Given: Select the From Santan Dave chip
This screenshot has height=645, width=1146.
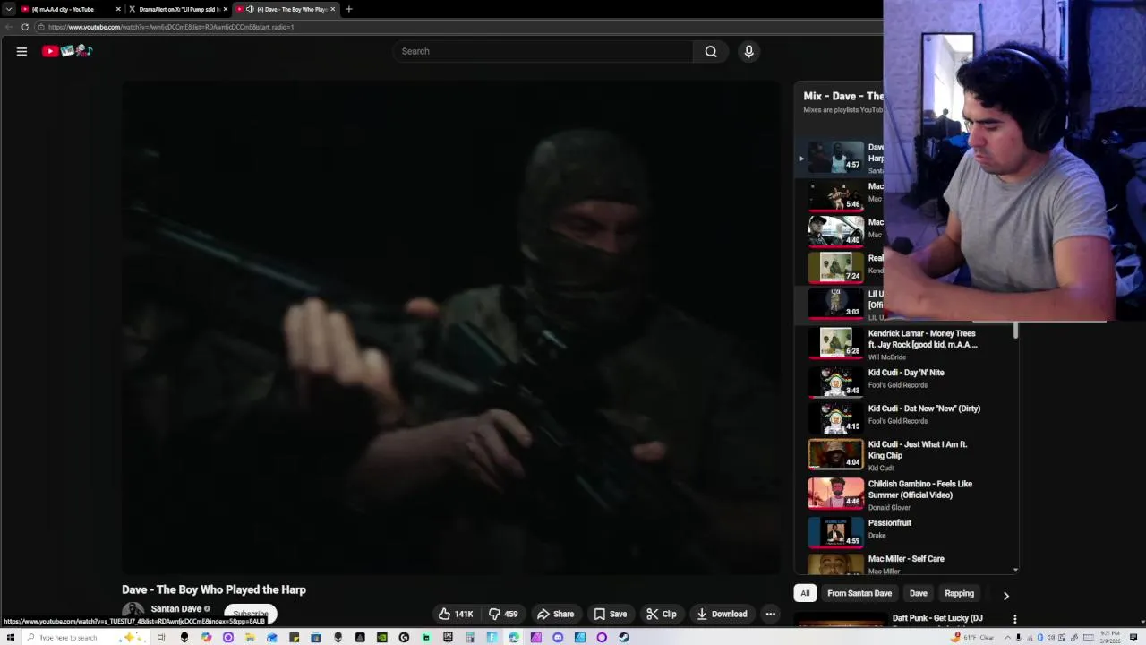Looking at the screenshot, I should click(x=859, y=593).
